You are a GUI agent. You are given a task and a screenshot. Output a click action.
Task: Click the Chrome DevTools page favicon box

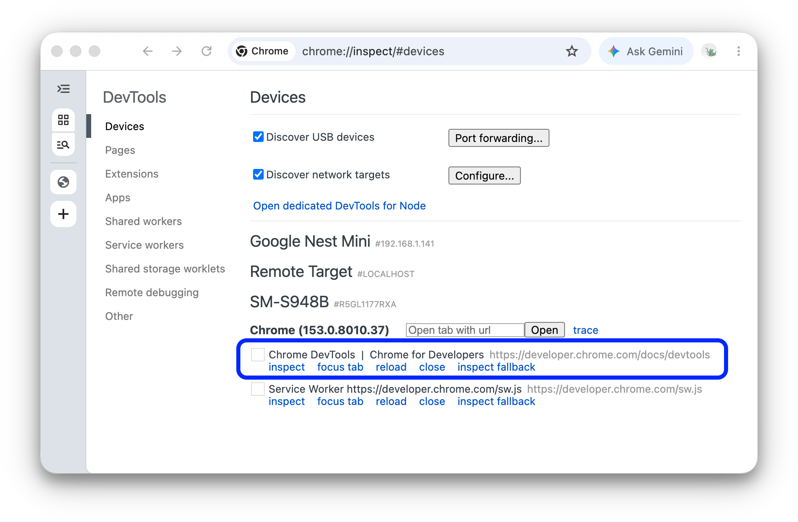pyautogui.click(x=258, y=355)
